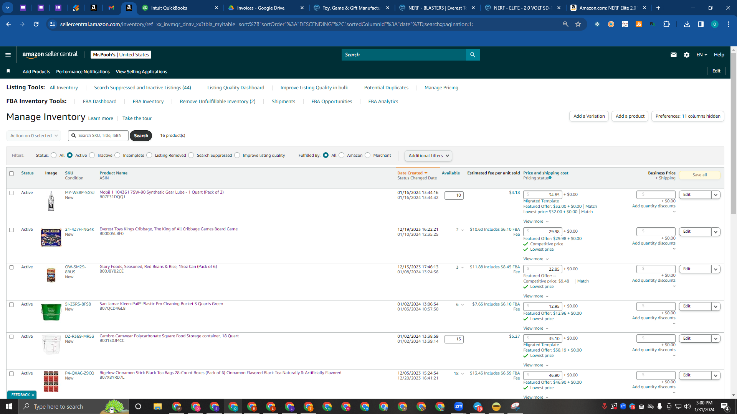
Task: Open a new browser tab with plus icon
Action: pyautogui.click(x=658, y=8)
